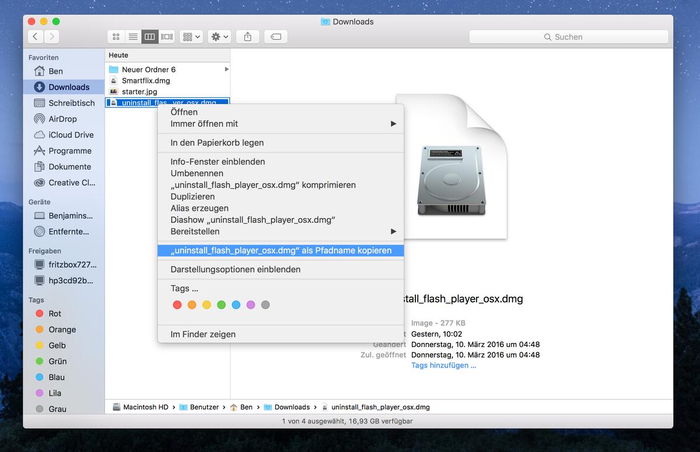Click the 'Tags hinzufügen …' link
The width and height of the screenshot is (700, 452).
click(x=443, y=365)
